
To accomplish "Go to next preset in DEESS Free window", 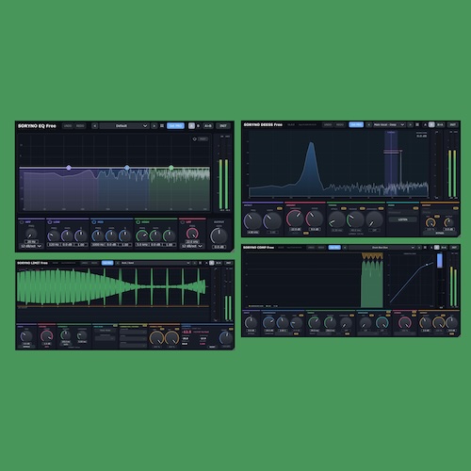I will pyautogui.click(x=411, y=124).
